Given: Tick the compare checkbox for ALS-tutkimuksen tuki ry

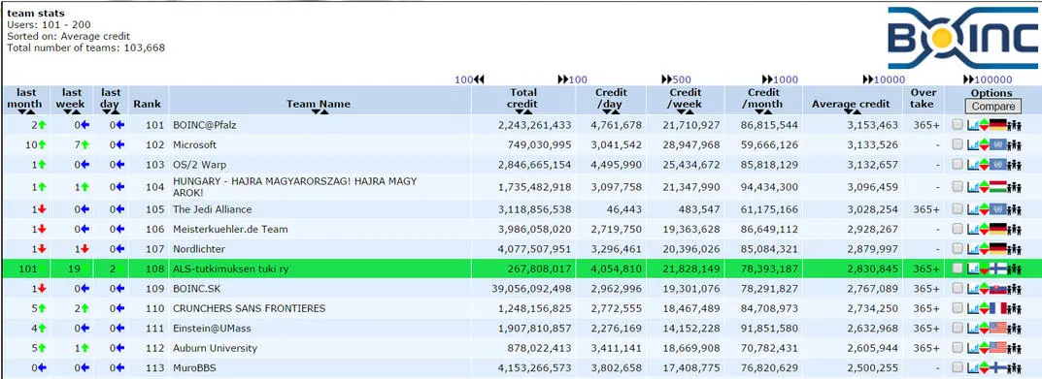Looking at the screenshot, I should point(957,268).
